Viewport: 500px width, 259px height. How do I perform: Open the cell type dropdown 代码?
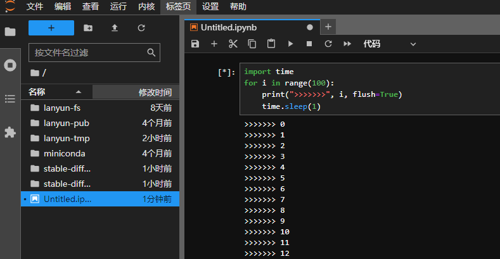pos(389,44)
